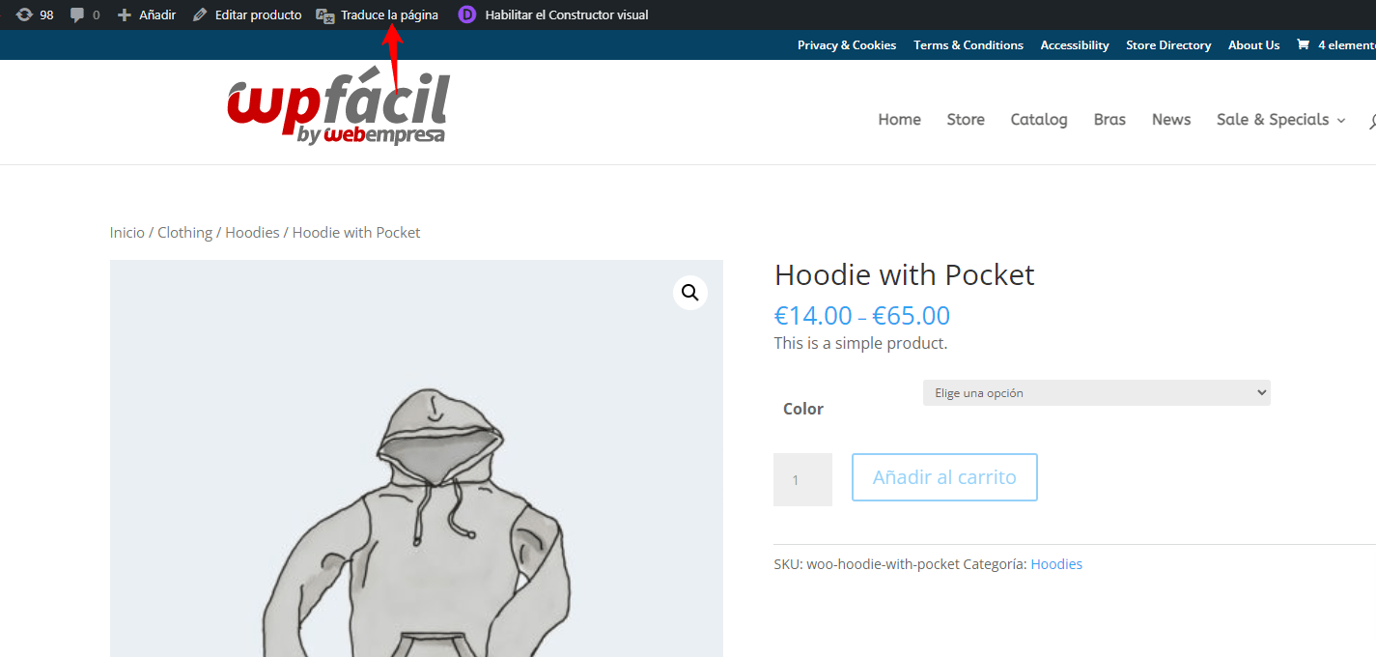The height and width of the screenshot is (657, 1376).
Task: Click the plus icon next to Añadir
Action: (x=125, y=14)
